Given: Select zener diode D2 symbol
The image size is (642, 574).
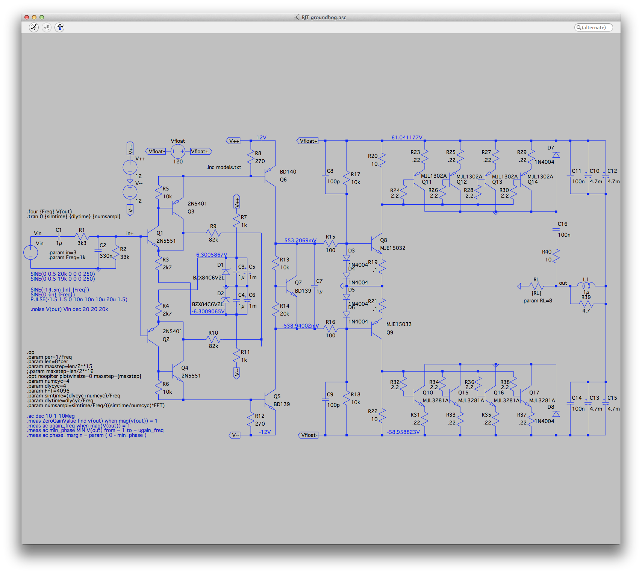Looking at the screenshot, I should point(226,300).
